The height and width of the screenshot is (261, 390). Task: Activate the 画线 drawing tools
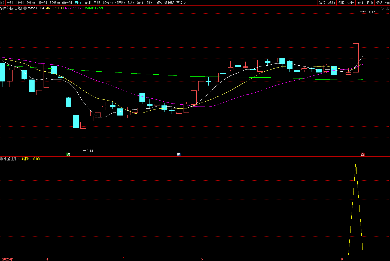pos(360,3)
